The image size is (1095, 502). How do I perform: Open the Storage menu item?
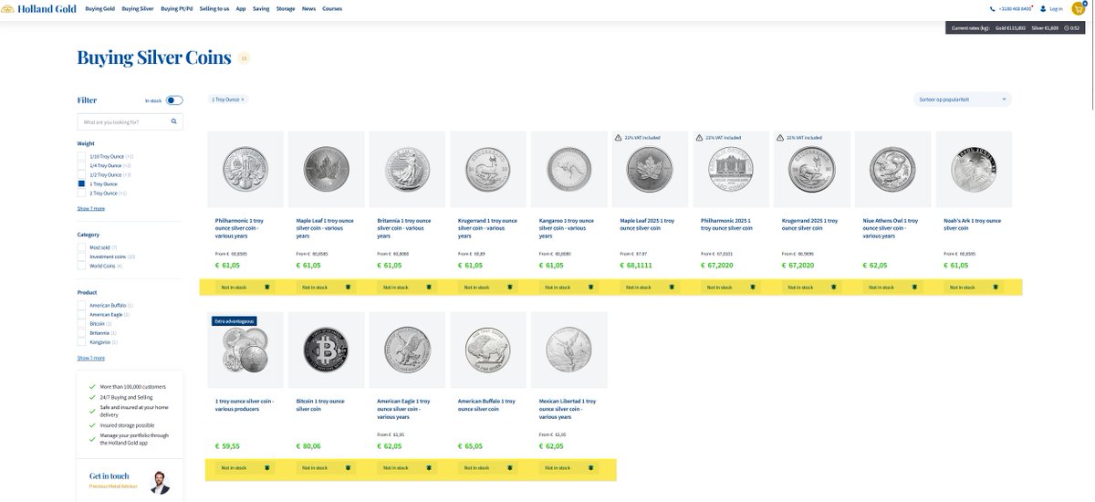click(286, 8)
